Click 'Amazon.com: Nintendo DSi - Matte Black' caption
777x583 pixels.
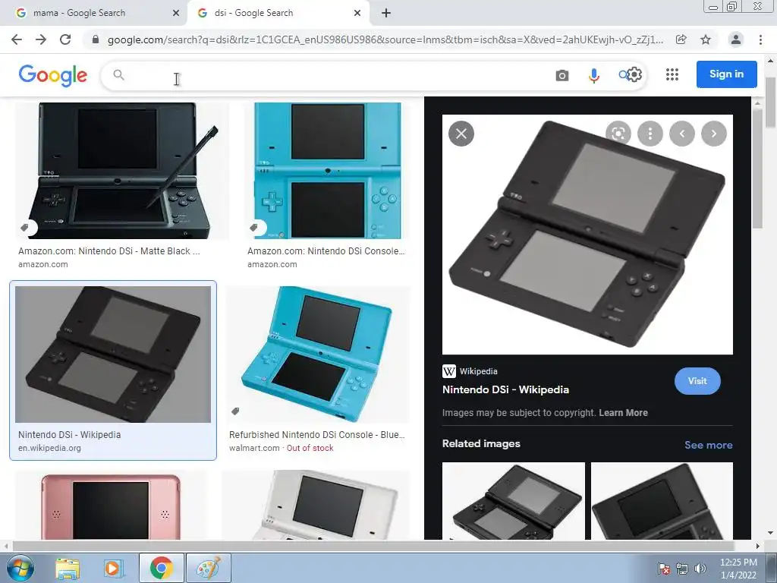click(x=109, y=251)
